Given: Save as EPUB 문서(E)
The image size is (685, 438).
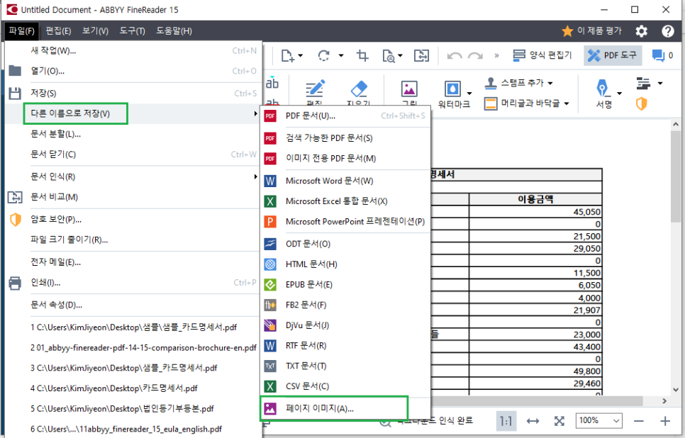Looking at the screenshot, I should (x=345, y=284).
